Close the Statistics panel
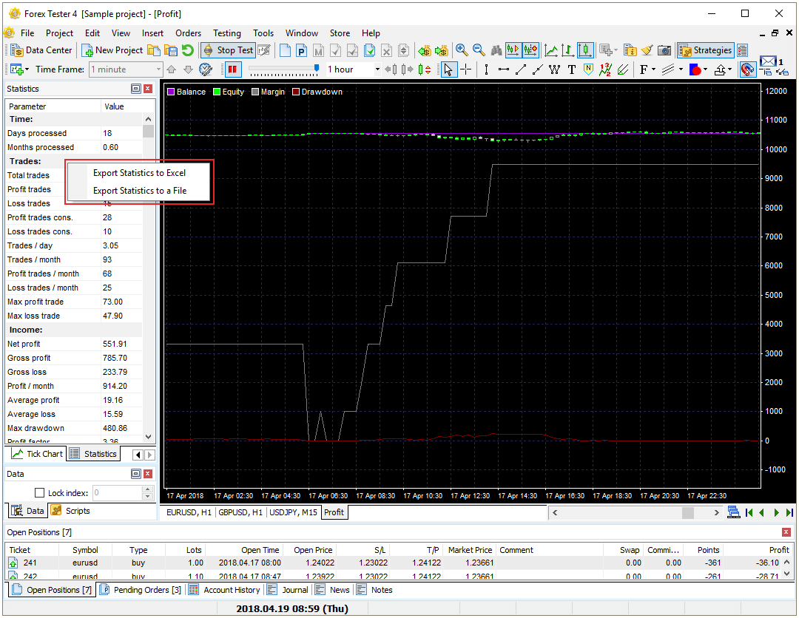This screenshot has width=799, height=618. (148, 89)
